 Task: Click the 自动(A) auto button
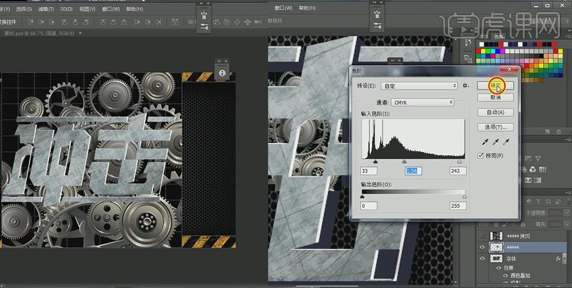point(495,112)
